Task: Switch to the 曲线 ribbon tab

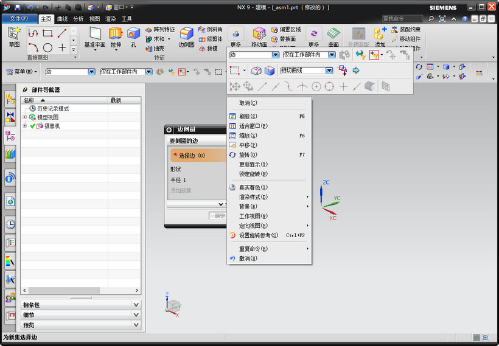Action: 62,19
